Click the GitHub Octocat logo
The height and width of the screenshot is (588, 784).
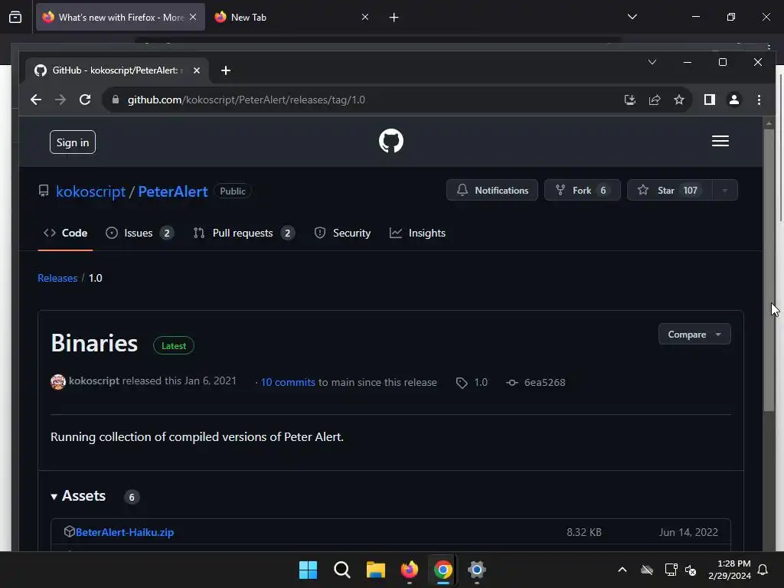pyautogui.click(x=391, y=141)
